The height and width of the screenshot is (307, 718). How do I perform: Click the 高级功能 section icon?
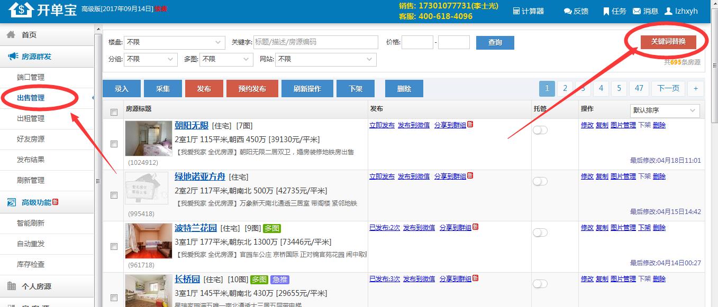(12, 202)
